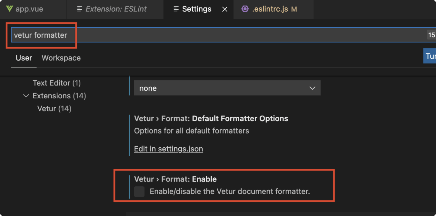The width and height of the screenshot is (436, 216).
Task: Switch to the Extension: ESLint tab
Action: click(x=116, y=9)
